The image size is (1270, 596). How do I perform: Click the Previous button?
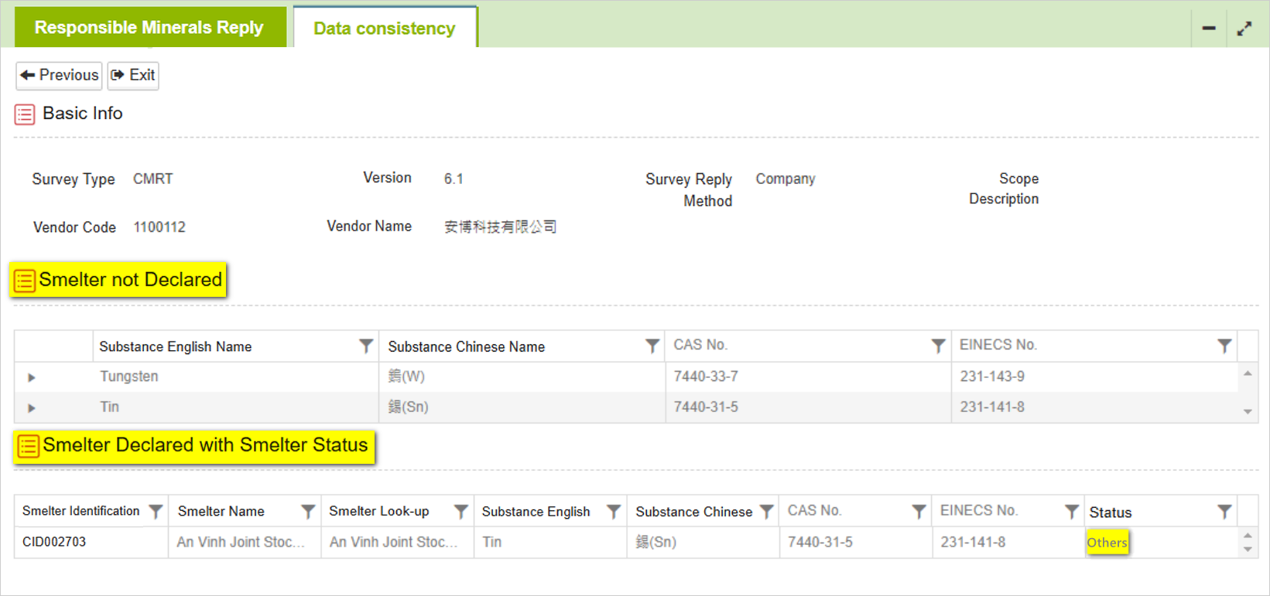pyautogui.click(x=60, y=75)
